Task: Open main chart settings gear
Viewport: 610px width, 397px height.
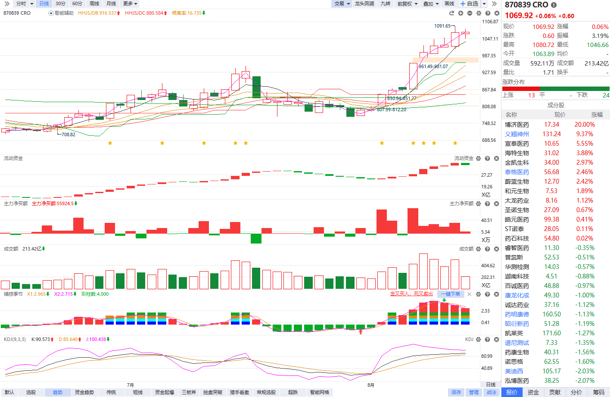Action: (479, 13)
